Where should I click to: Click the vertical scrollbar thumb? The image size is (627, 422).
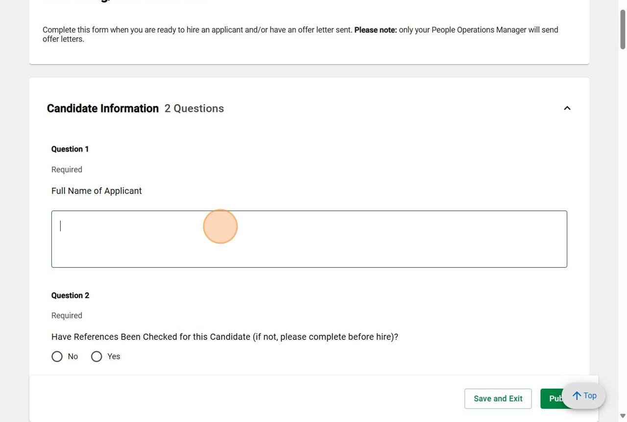pyautogui.click(x=623, y=29)
